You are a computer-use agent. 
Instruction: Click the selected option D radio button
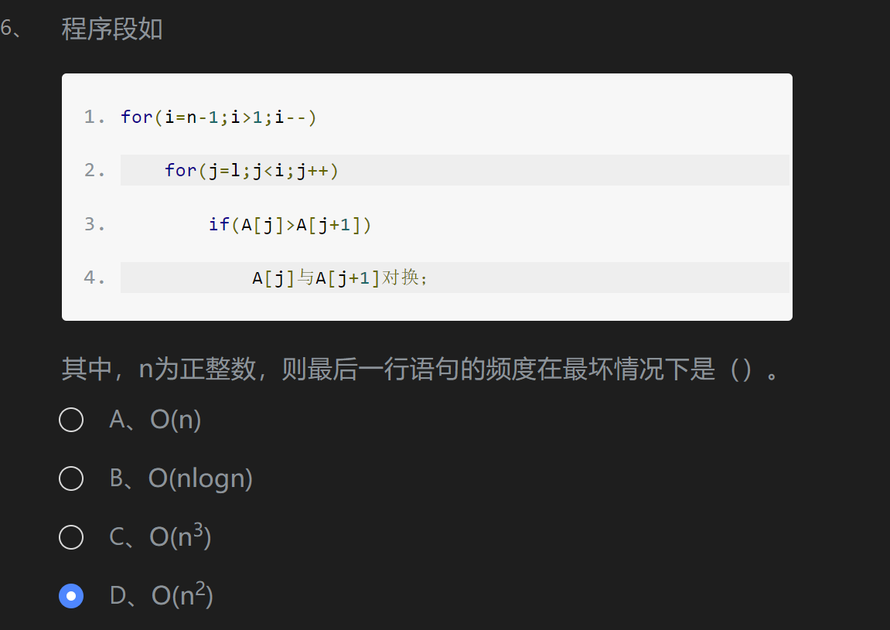(71, 596)
